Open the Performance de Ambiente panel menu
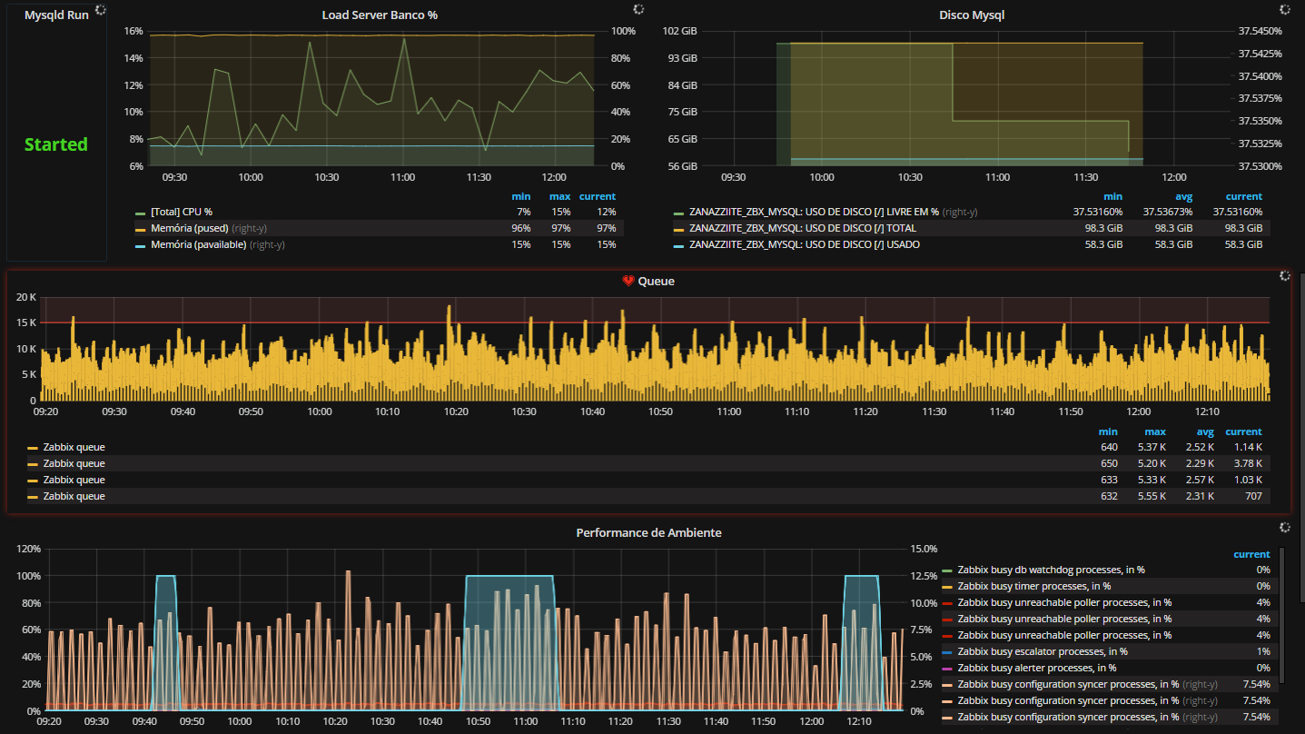This screenshot has height=734, width=1305. pyautogui.click(x=648, y=533)
